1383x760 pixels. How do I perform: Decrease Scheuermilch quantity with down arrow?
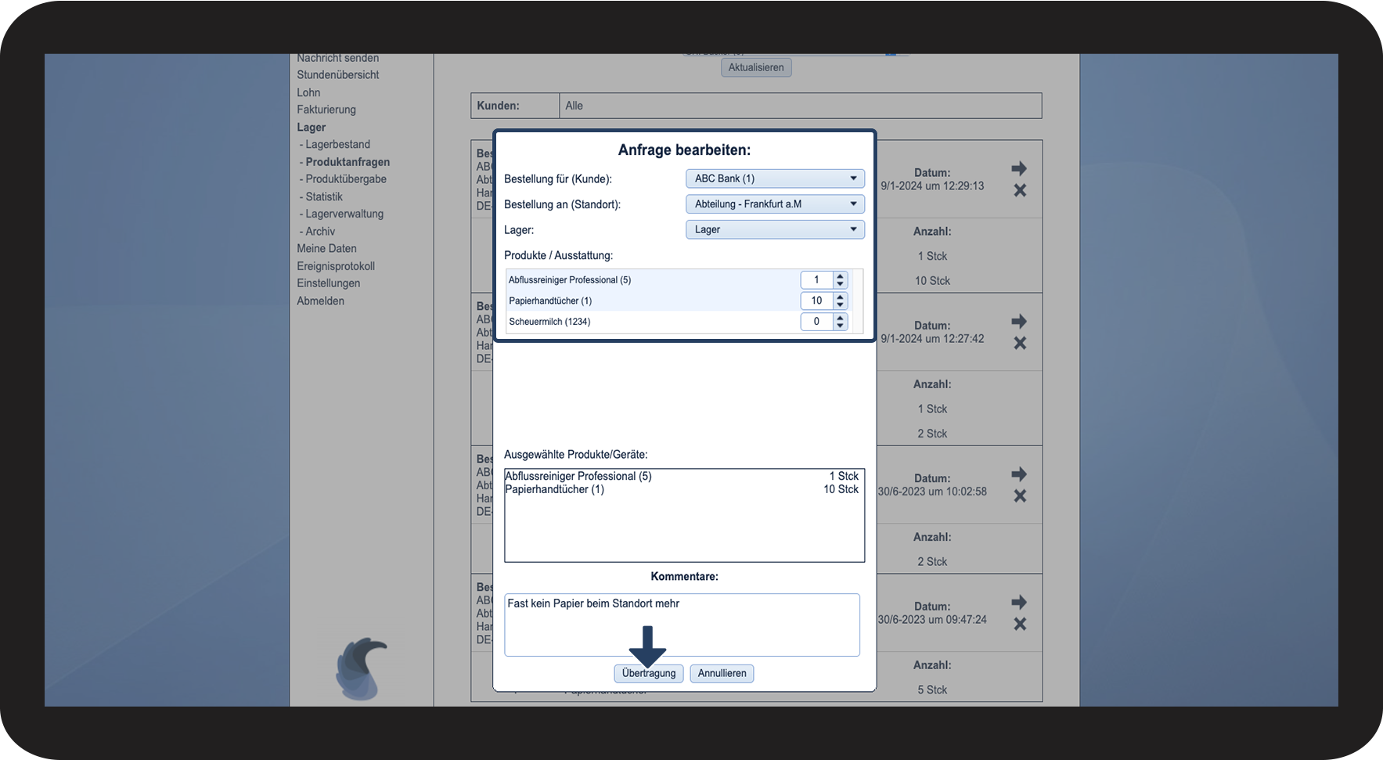point(841,326)
